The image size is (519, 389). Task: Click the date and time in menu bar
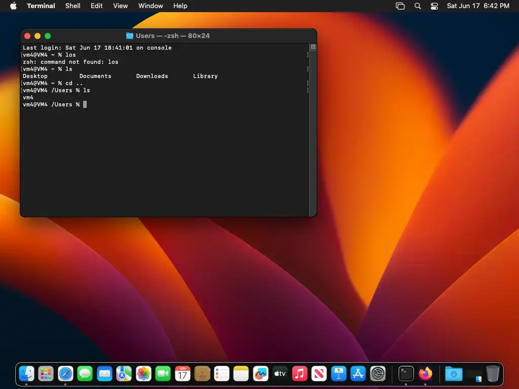tap(478, 6)
